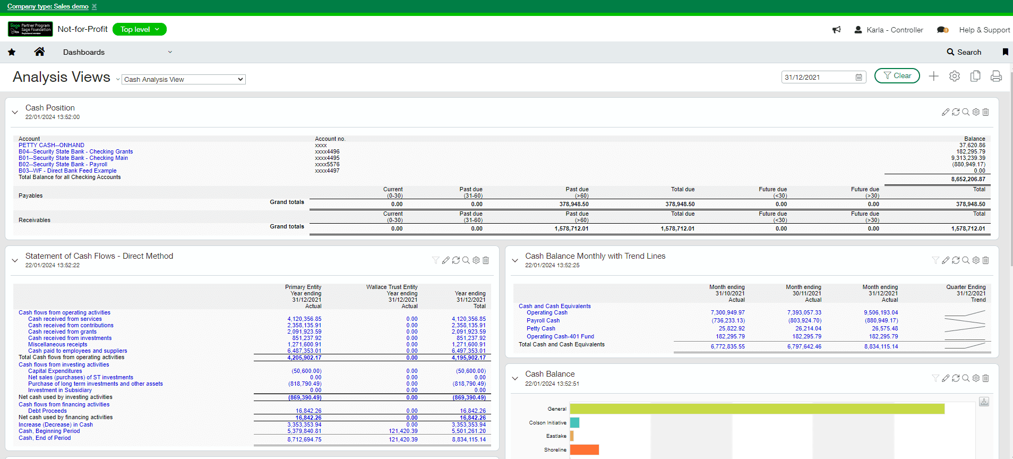Add a new component with plus icon
Image resolution: width=1013 pixels, height=459 pixels.
[x=933, y=76]
